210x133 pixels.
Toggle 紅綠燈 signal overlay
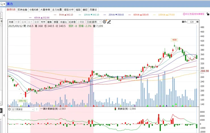[72, 22]
